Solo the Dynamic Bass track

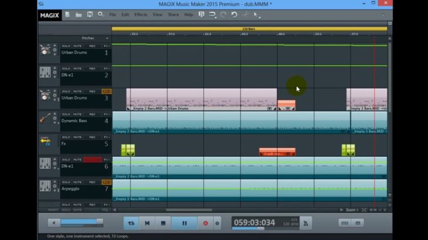(x=66, y=114)
